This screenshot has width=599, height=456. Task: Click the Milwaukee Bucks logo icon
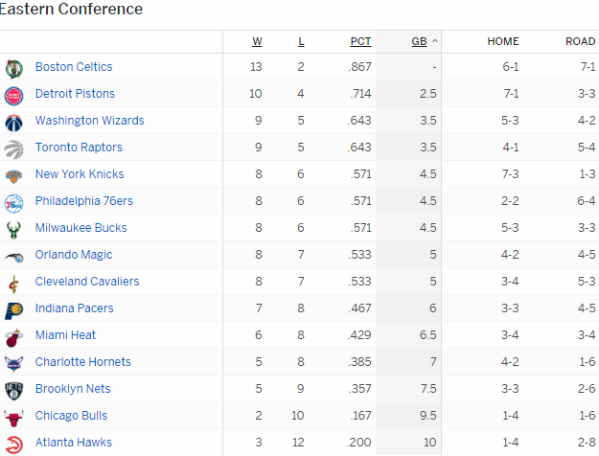point(13,228)
